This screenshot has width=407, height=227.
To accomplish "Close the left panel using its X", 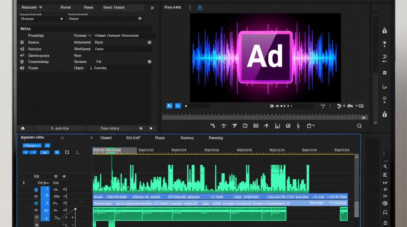I will tap(152, 8).
